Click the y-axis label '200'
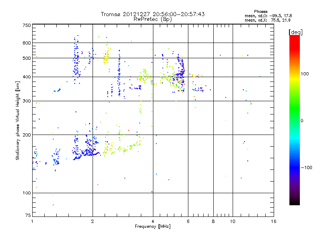 click(27, 135)
